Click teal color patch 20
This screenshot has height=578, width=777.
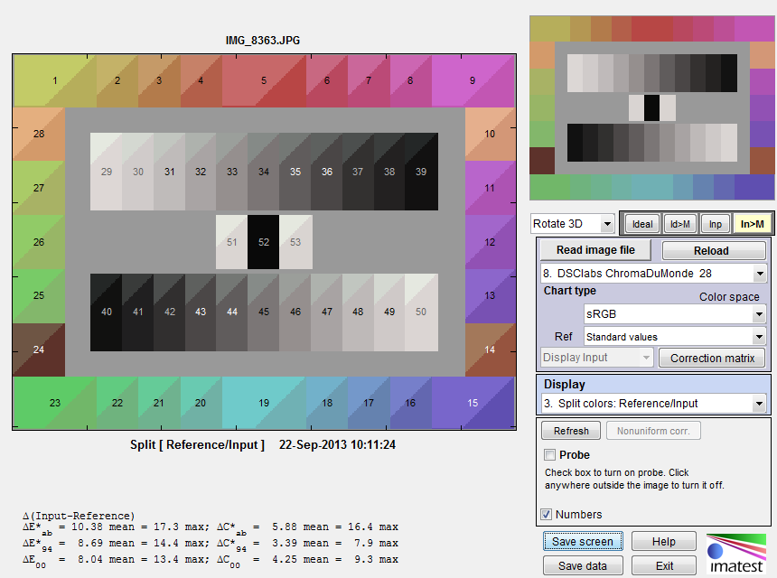pos(201,403)
